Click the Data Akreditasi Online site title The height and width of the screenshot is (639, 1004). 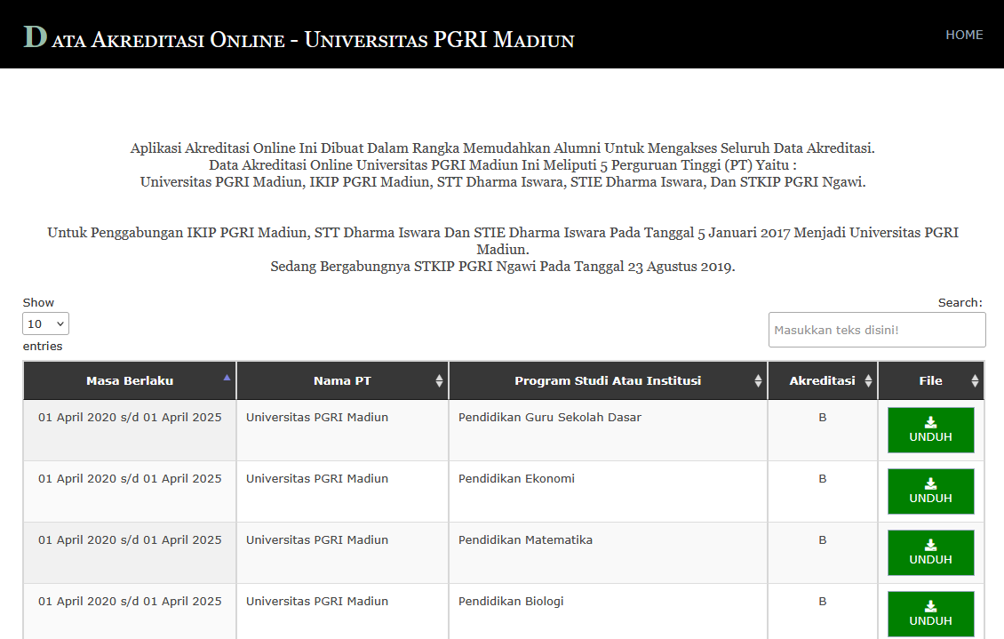point(299,38)
